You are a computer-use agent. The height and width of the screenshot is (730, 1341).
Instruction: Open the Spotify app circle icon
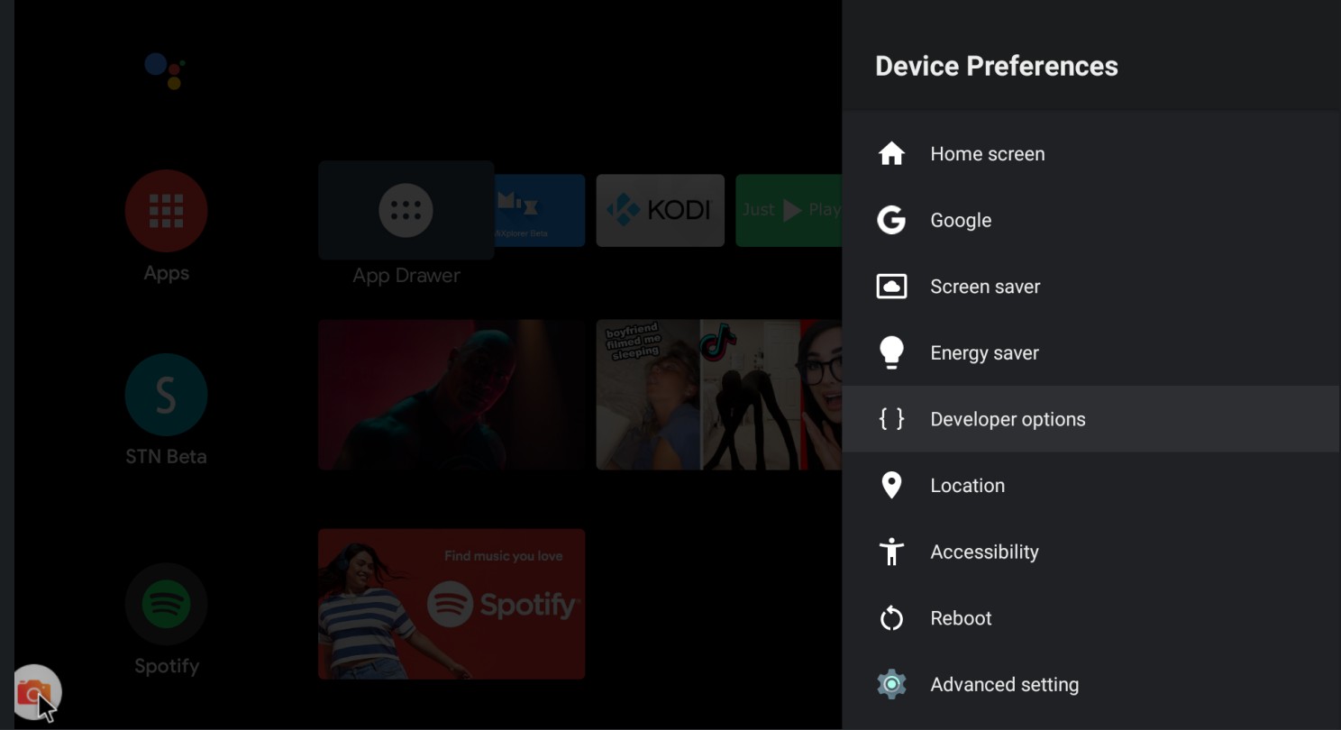[166, 604]
